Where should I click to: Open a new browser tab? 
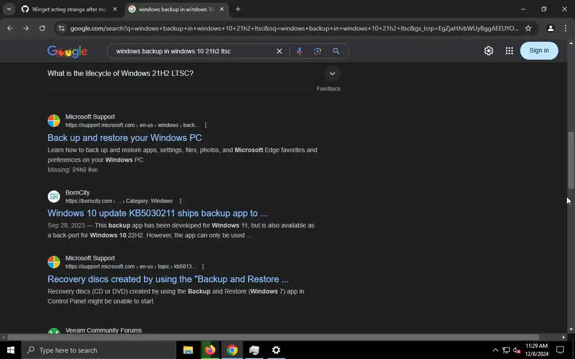[238, 9]
